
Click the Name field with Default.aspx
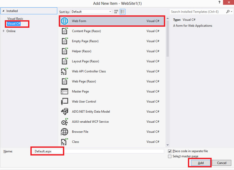tap(99, 151)
